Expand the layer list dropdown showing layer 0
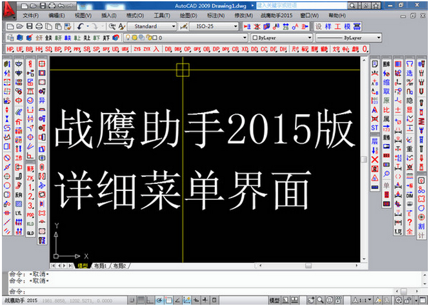The width and height of the screenshot is (433, 306). pos(185,37)
